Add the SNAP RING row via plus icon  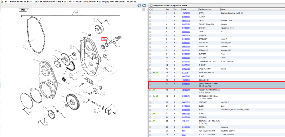click(150, 73)
